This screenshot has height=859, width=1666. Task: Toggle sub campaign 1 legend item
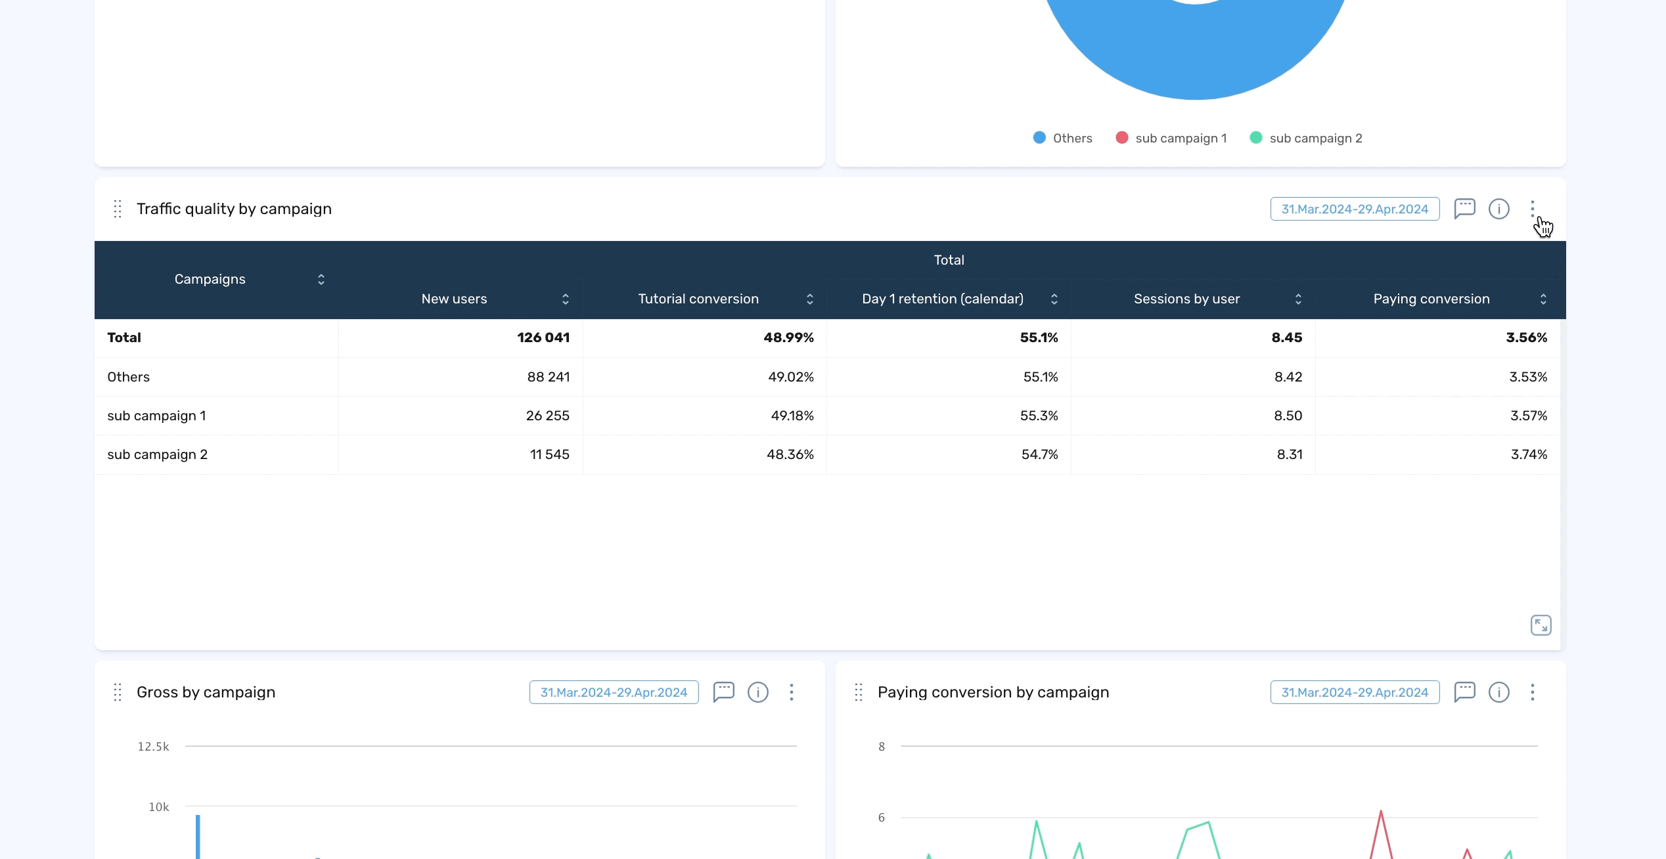1171,138
